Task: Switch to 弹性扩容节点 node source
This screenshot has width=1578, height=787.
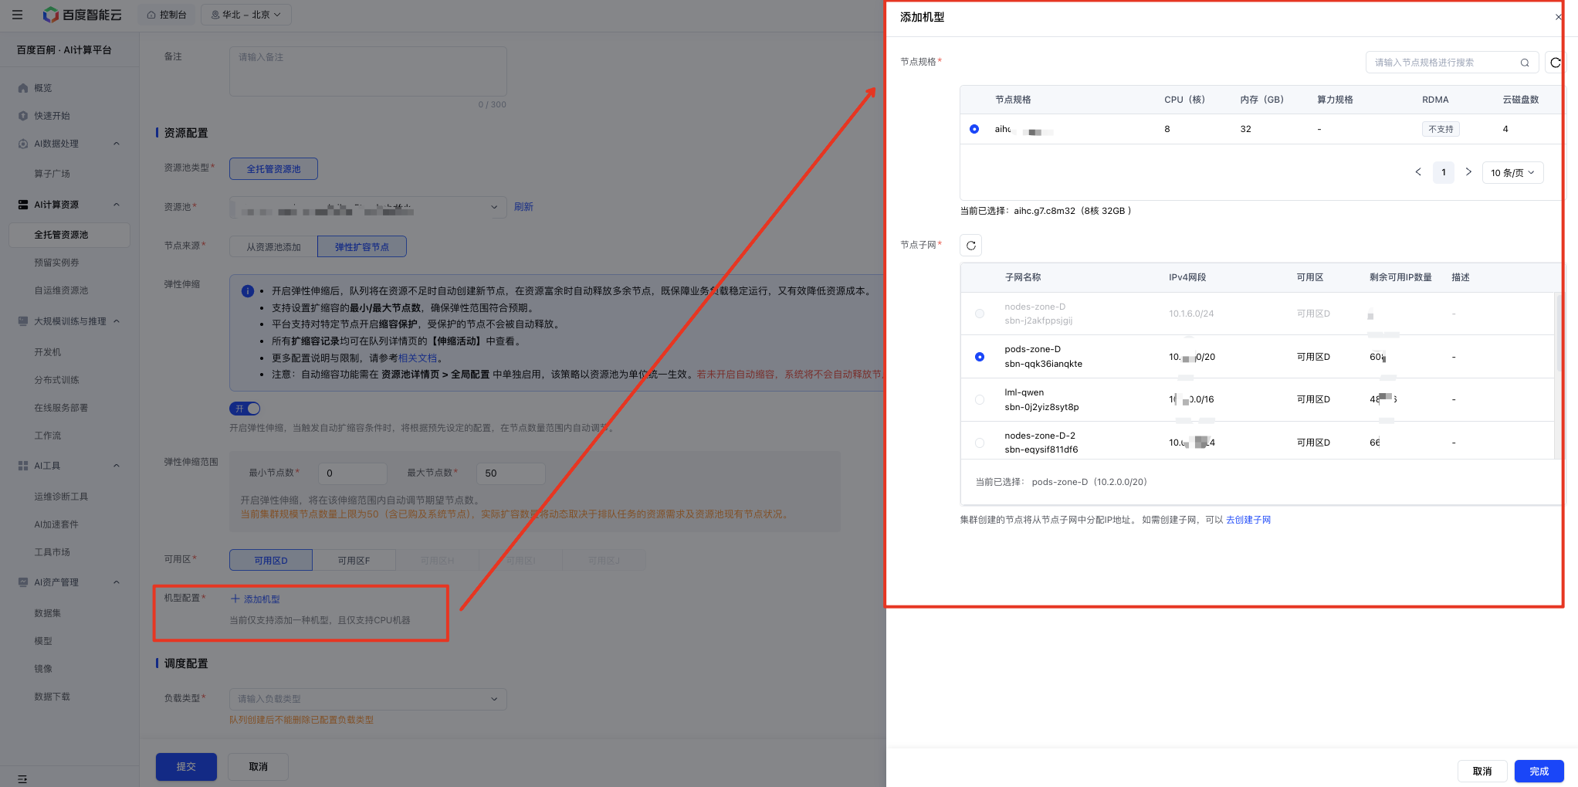Action: (x=361, y=247)
